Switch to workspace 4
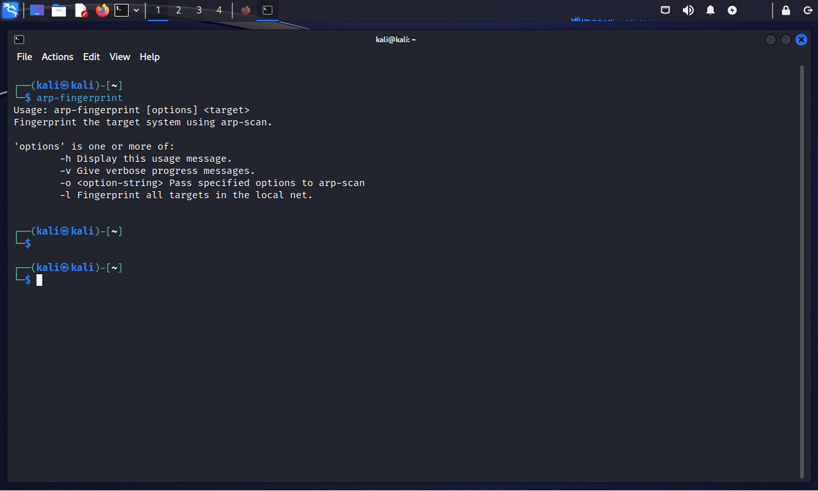818x491 pixels. click(x=220, y=10)
